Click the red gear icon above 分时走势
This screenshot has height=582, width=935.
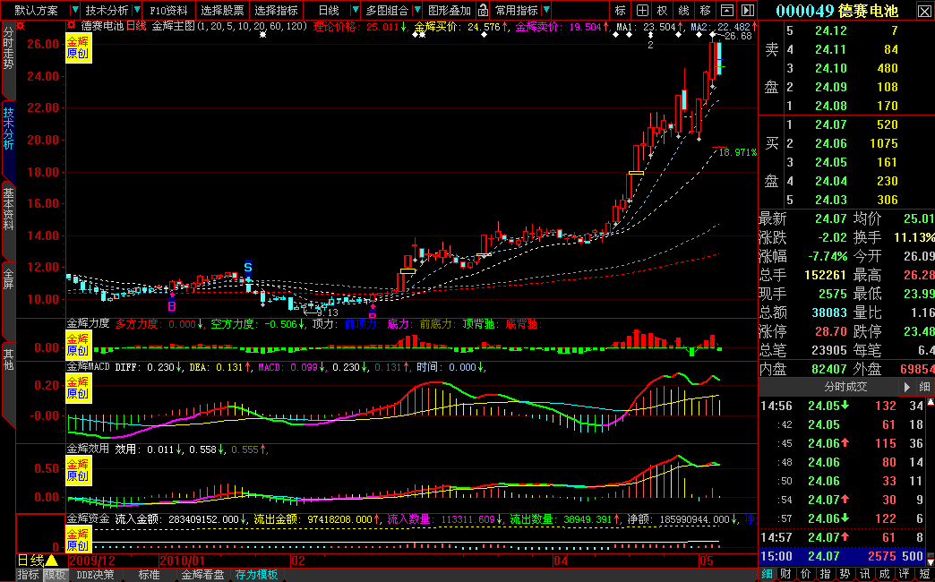(x=21, y=26)
